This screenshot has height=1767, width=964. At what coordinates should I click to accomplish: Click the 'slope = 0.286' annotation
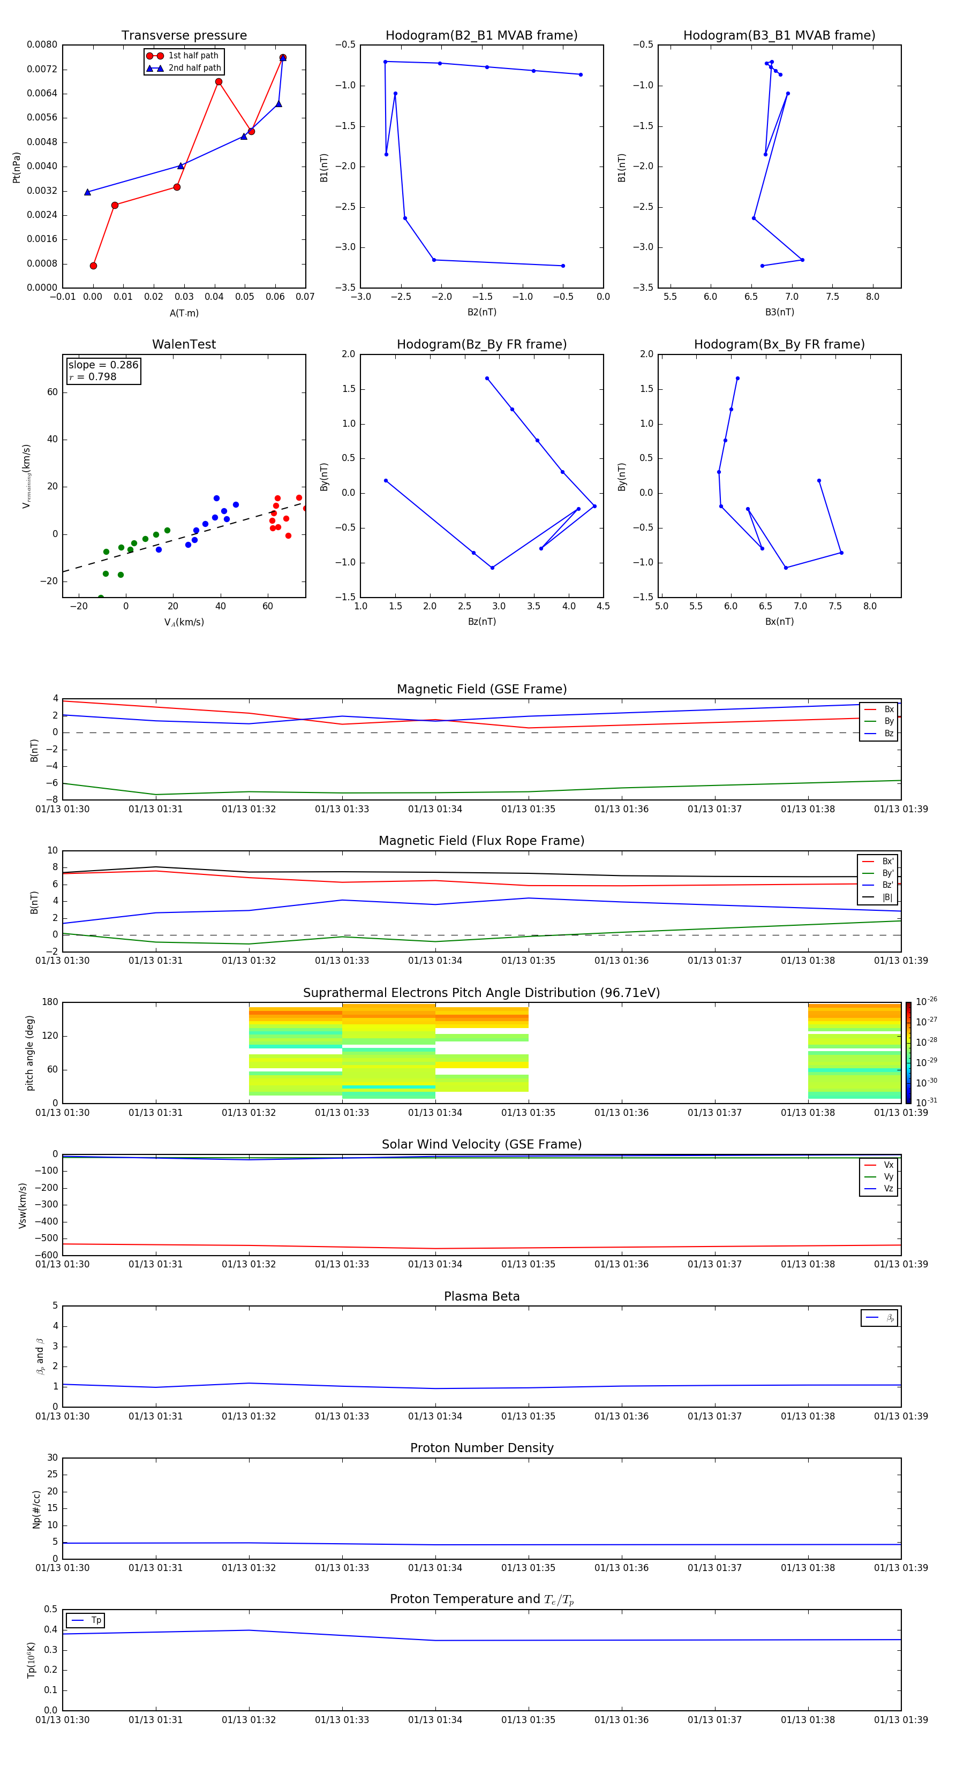[103, 365]
